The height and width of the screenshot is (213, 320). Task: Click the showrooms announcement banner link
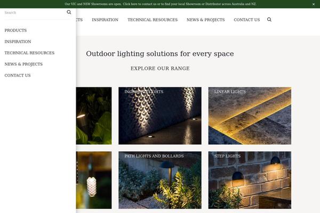(x=160, y=4)
